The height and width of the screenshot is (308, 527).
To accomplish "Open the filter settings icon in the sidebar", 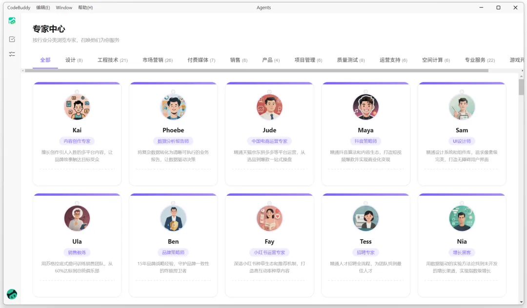I will pos(12,55).
